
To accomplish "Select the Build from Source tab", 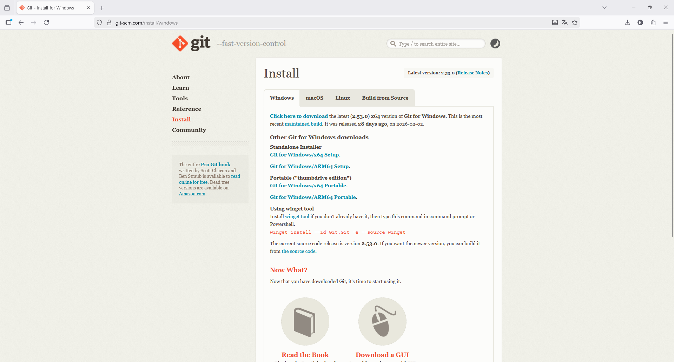I will coord(385,98).
